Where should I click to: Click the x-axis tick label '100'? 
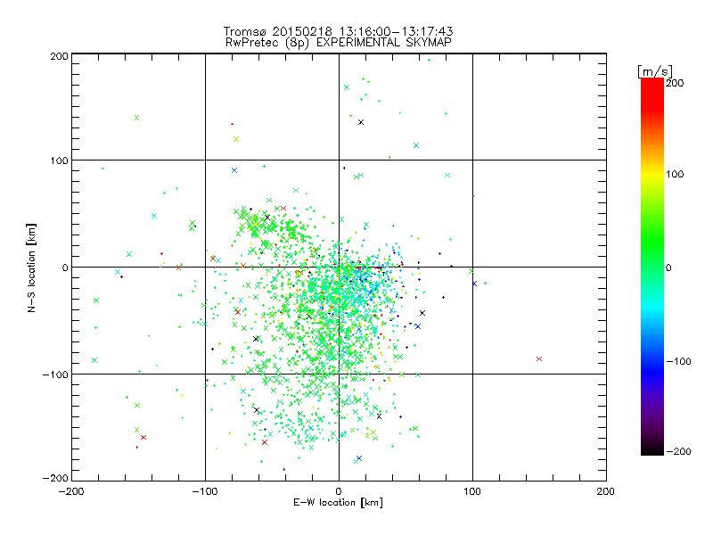(x=472, y=491)
